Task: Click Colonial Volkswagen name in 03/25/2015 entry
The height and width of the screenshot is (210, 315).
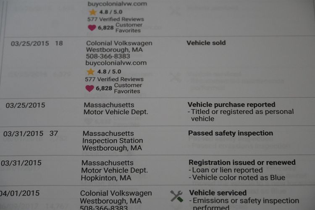Action: 119,43
